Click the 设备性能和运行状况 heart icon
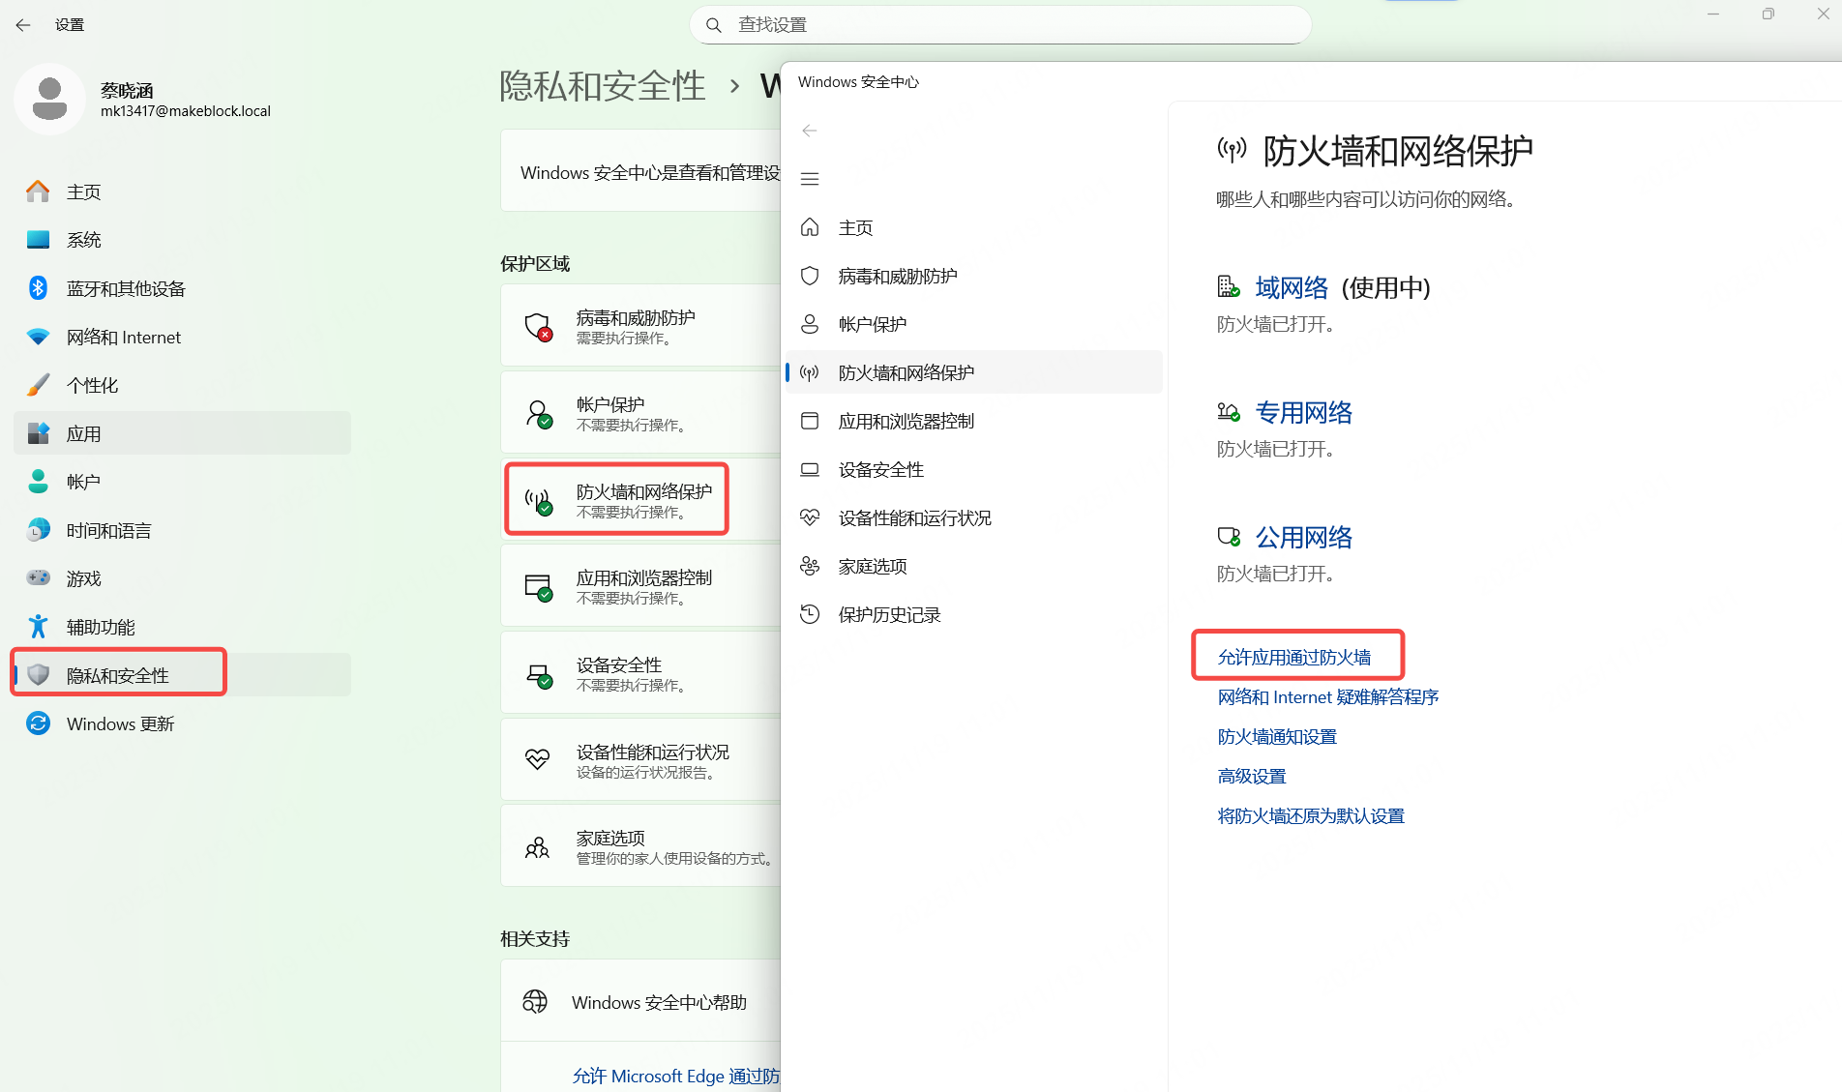The width and height of the screenshot is (1842, 1092). click(810, 517)
